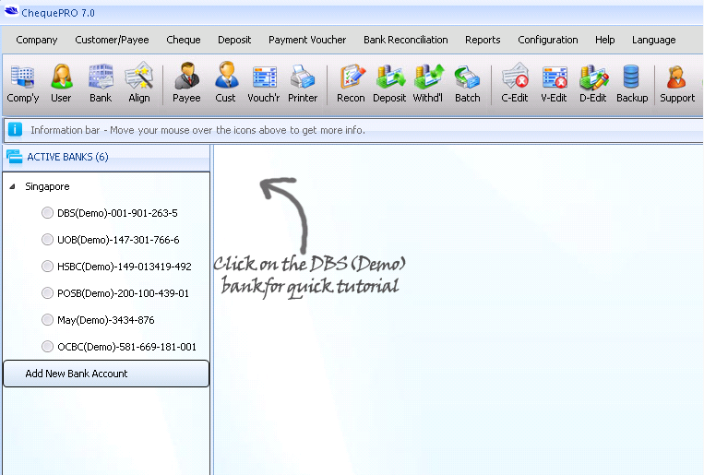Click the ChequePRO title bar logo

12,11
